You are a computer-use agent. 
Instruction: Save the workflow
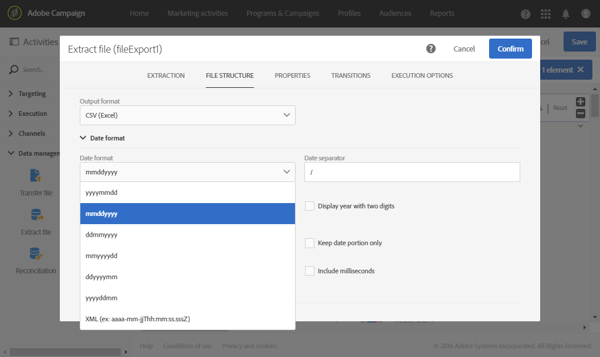click(x=579, y=42)
